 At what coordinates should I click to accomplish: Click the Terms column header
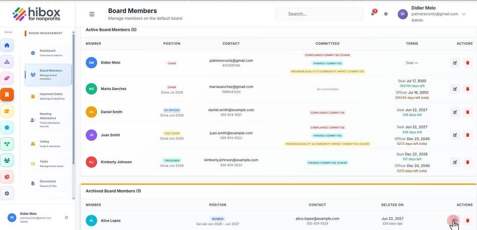pyautogui.click(x=412, y=43)
